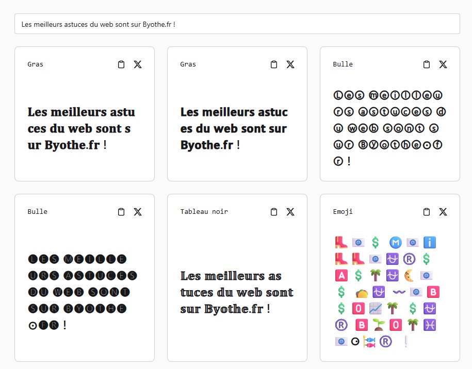Share the serif Gras card text on X
Screen dimensions: 472x369
(x=138, y=64)
